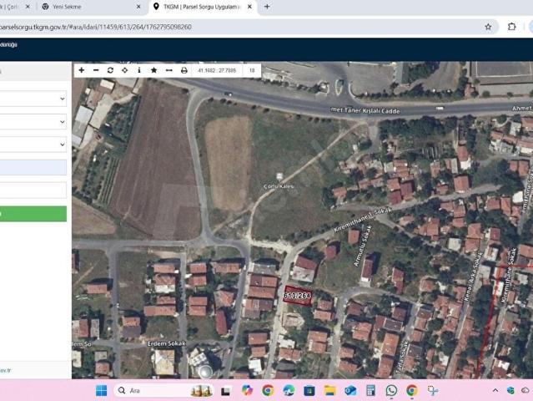Click the zoom level value 18
The image size is (533, 401).
pyautogui.click(x=252, y=70)
